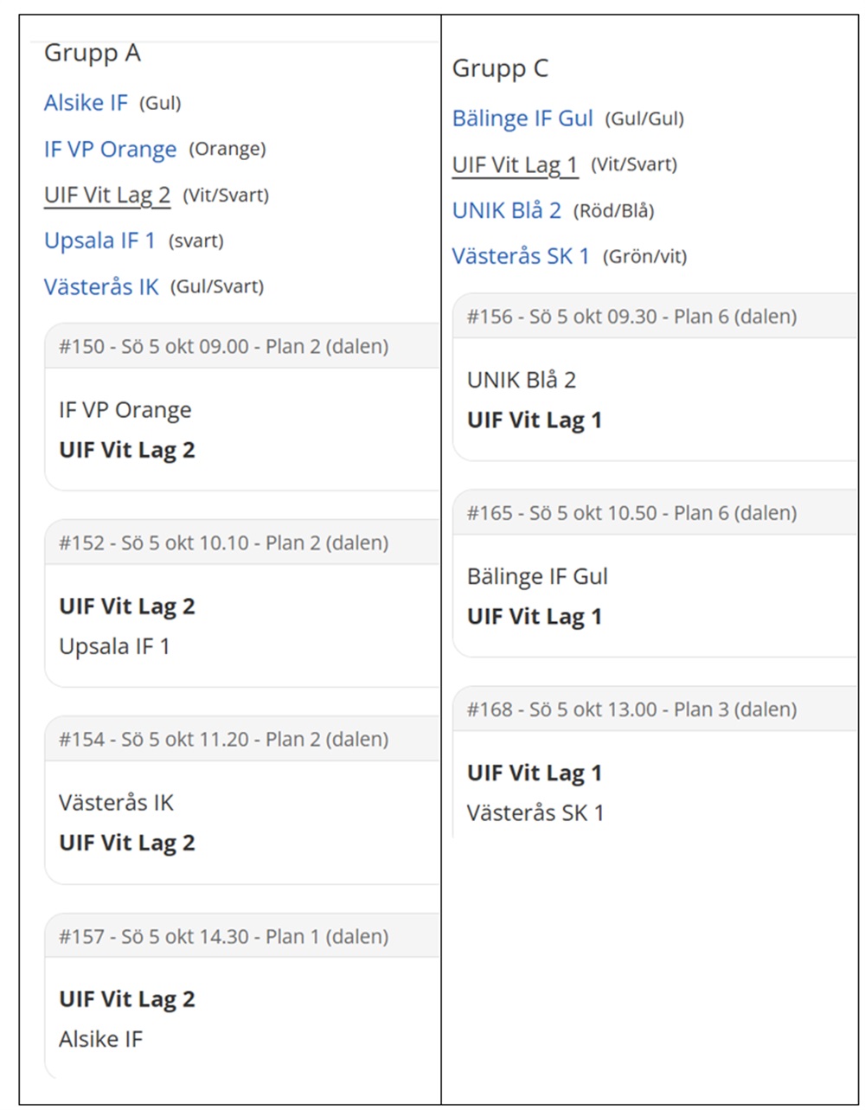Open match #168 on Plan 3
The height and width of the screenshot is (1110, 865).
(x=632, y=709)
